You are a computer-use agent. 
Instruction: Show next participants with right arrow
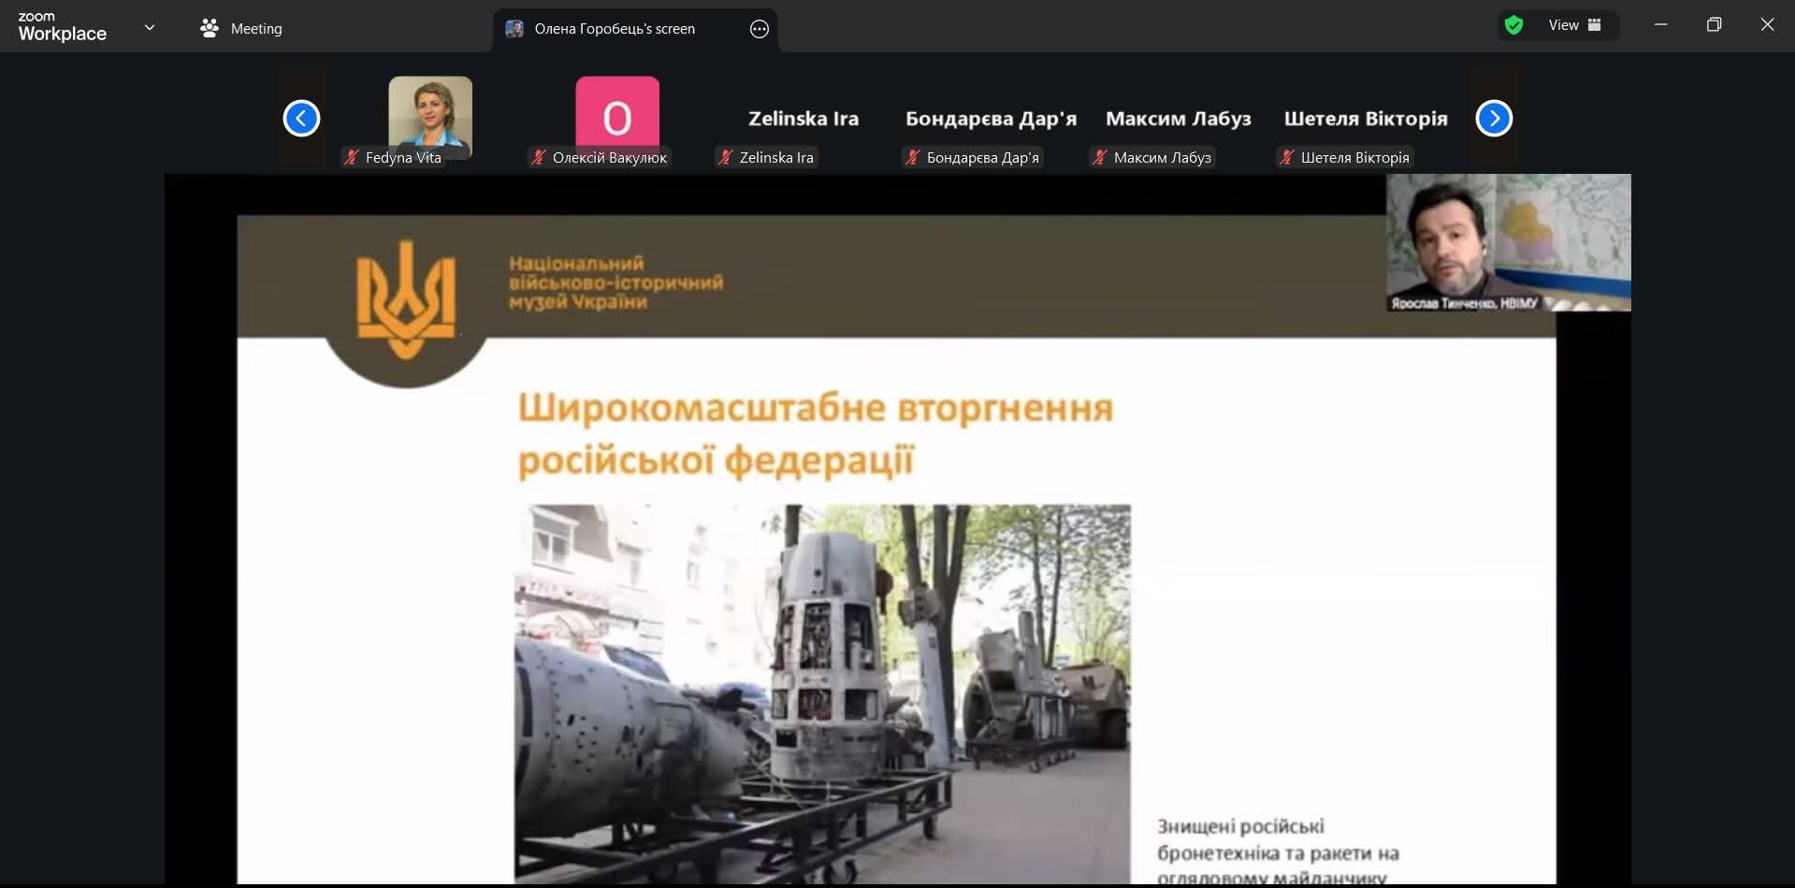(x=1494, y=118)
